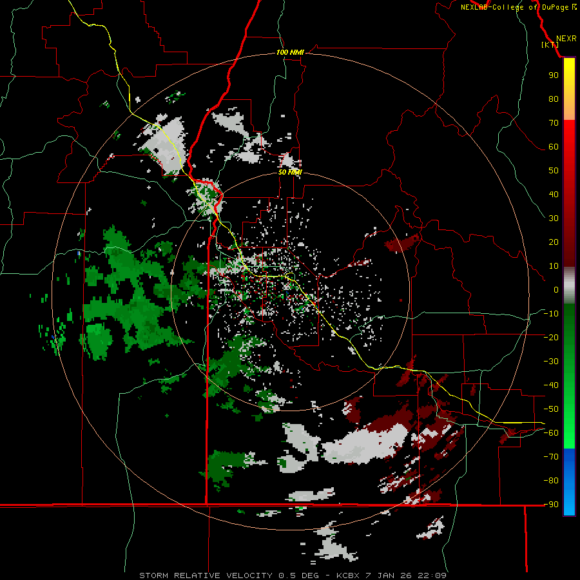Screen dimensions: 580x580
Task: Click the 70 value on the velocity scale
Action: coord(554,123)
